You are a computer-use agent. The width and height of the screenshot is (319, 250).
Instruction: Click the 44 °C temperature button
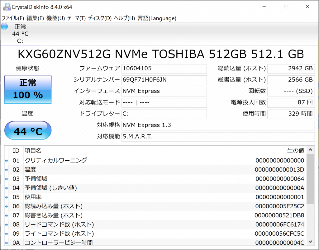28,130
